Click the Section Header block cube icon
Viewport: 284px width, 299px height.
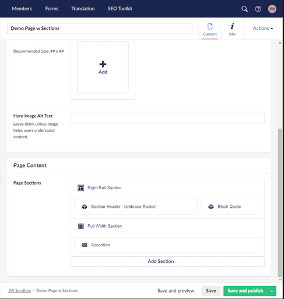pyautogui.click(x=85, y=207)
